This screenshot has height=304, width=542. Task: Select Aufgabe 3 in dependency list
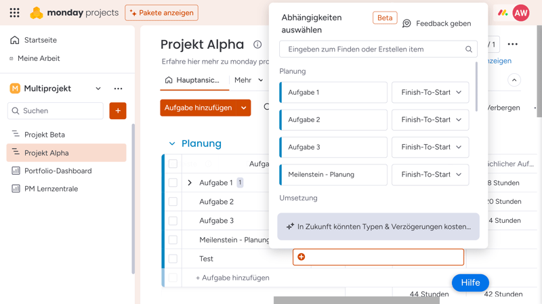click(333, 148)
